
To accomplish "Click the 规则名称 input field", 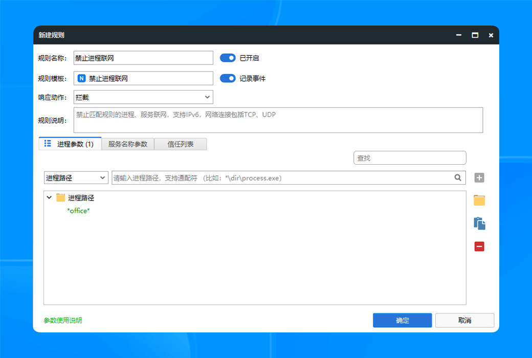I will pos(143,58).
